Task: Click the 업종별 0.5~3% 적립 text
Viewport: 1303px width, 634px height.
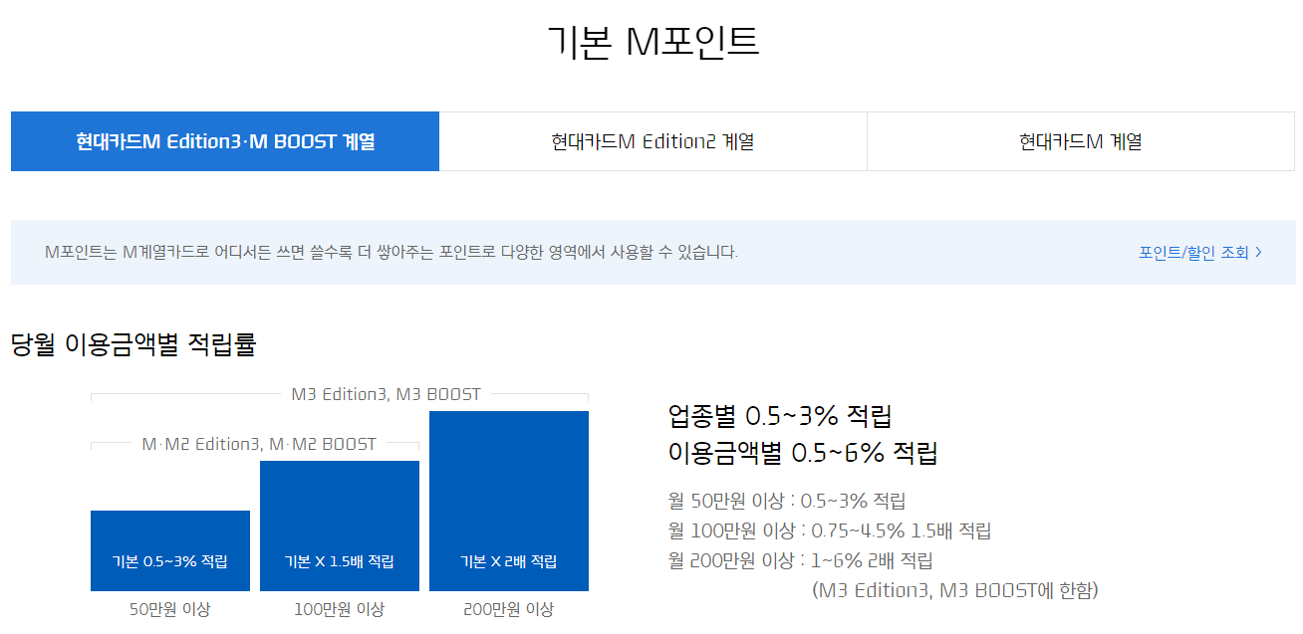Action: click(x=780, y=415)
